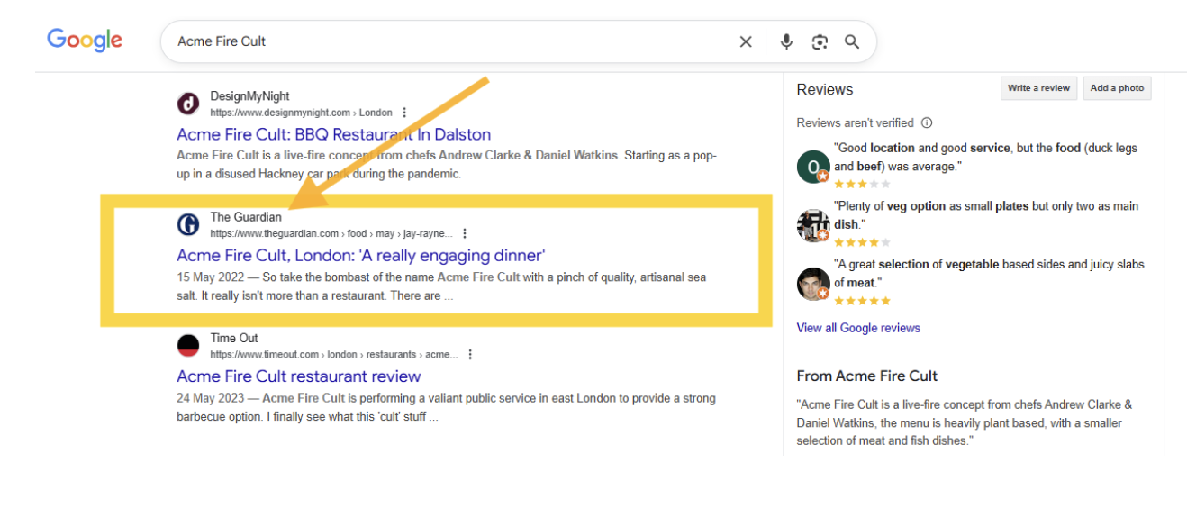This screenshot has width=1187, height=508.
Task: Open more options for Time Out result
Action: [469, 355]
